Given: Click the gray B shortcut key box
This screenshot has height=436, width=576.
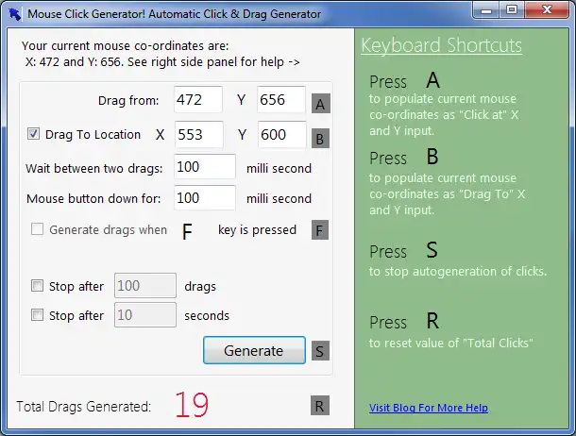Looking at the screenshot, I should pyautogui.click(x=320, y=139).
